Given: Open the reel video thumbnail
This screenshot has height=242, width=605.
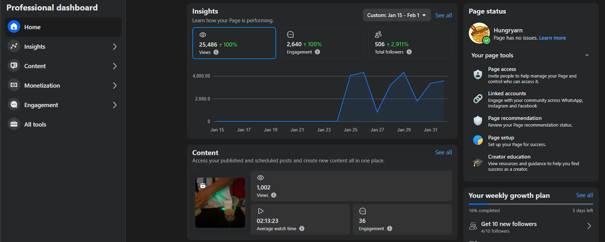Looking at the screenshot, I should (220, 203).
